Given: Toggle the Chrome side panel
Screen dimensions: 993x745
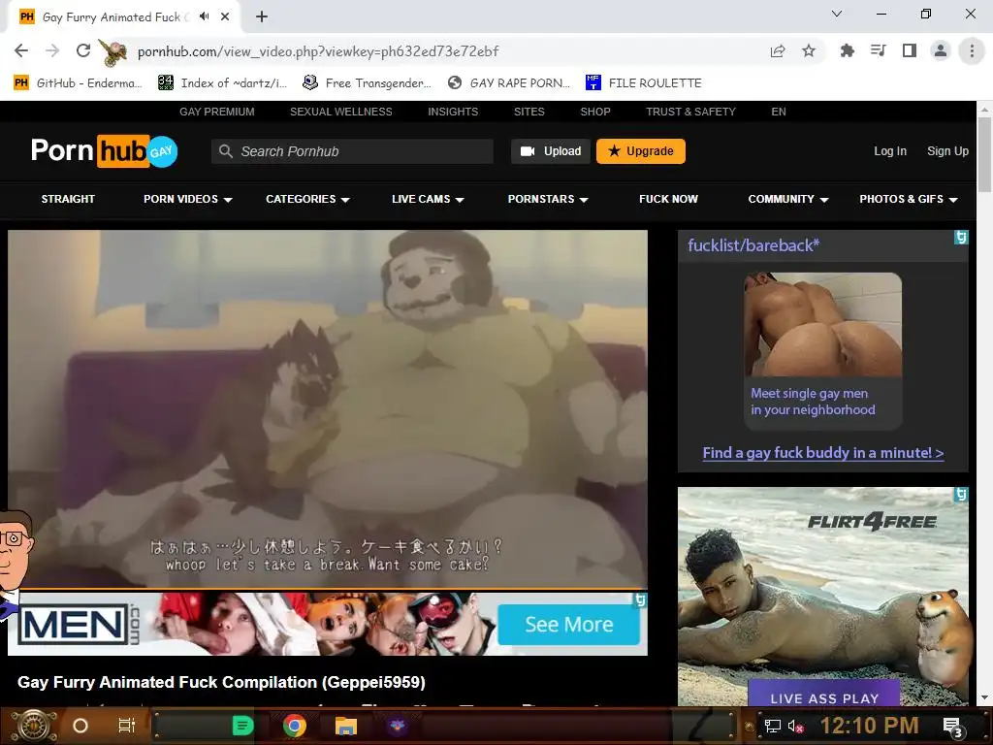Looking at the screenshot, I should pyautogui.click(x=910, y=50).
